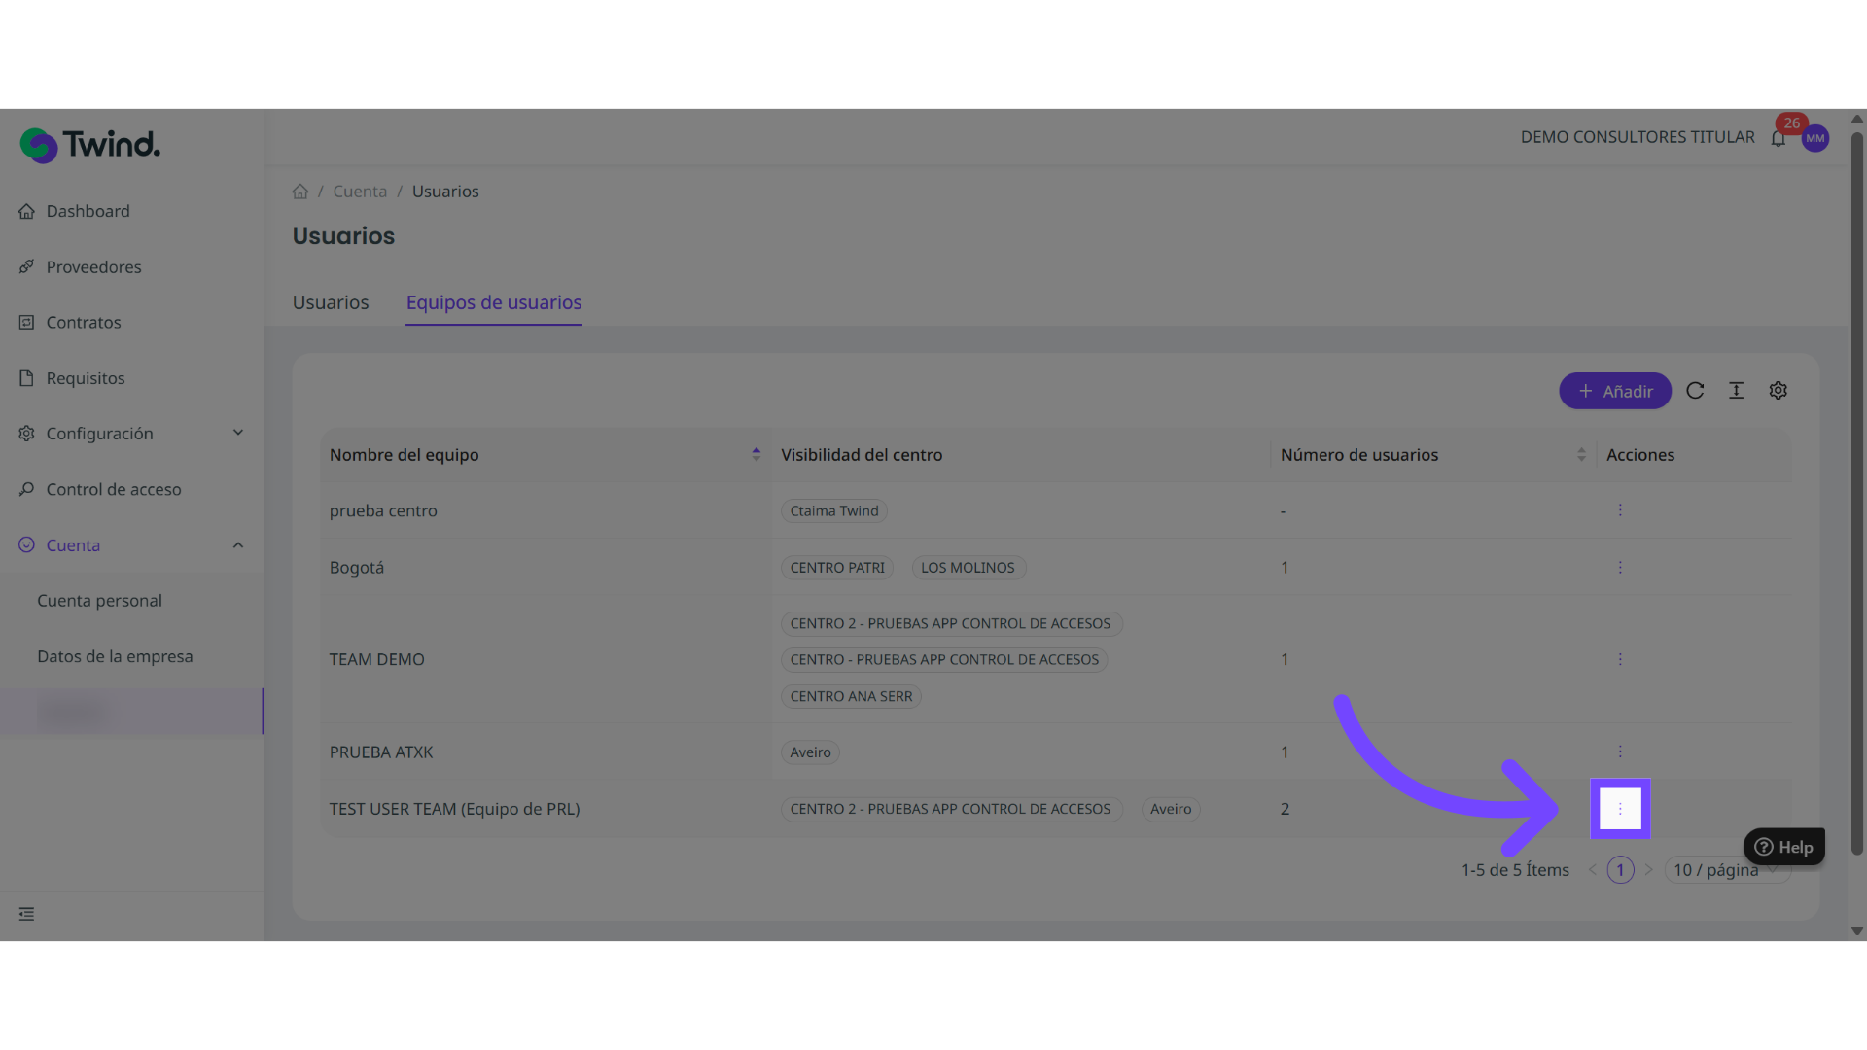Viewport: 1867px width, 1050px height.
Task: Collapse the Cuenta submenu
Action: [x=238, y=545]
